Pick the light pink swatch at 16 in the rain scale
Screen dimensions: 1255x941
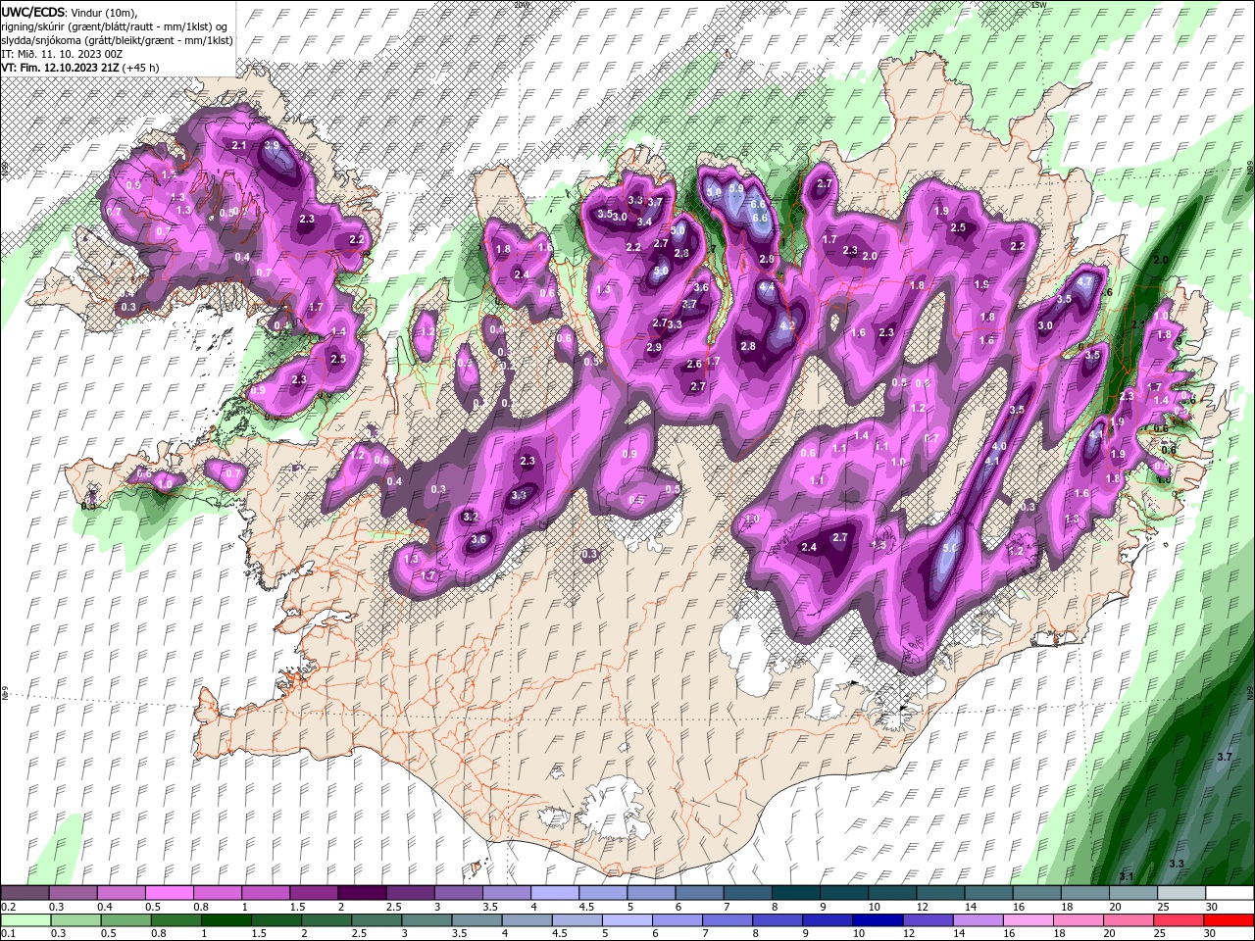click(x=1029, y=920)
